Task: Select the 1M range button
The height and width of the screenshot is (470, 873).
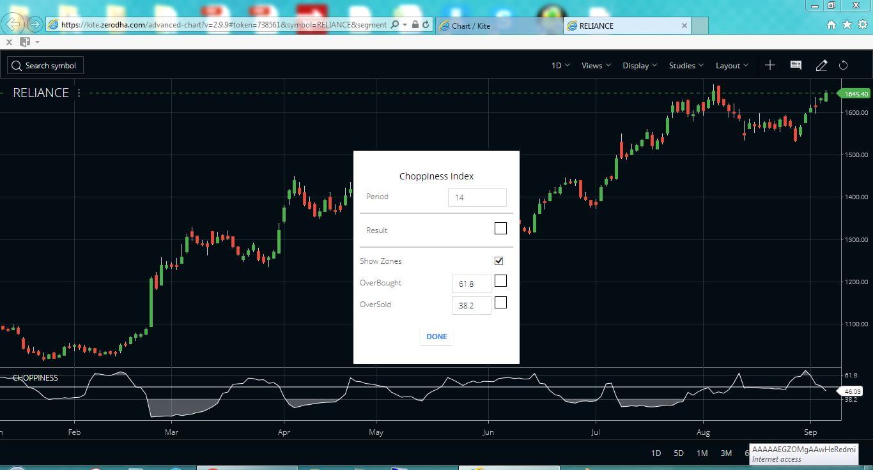Action: click(x=702, y=453)
